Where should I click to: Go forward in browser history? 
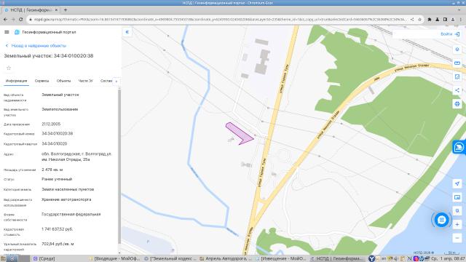tap(13, 20)
